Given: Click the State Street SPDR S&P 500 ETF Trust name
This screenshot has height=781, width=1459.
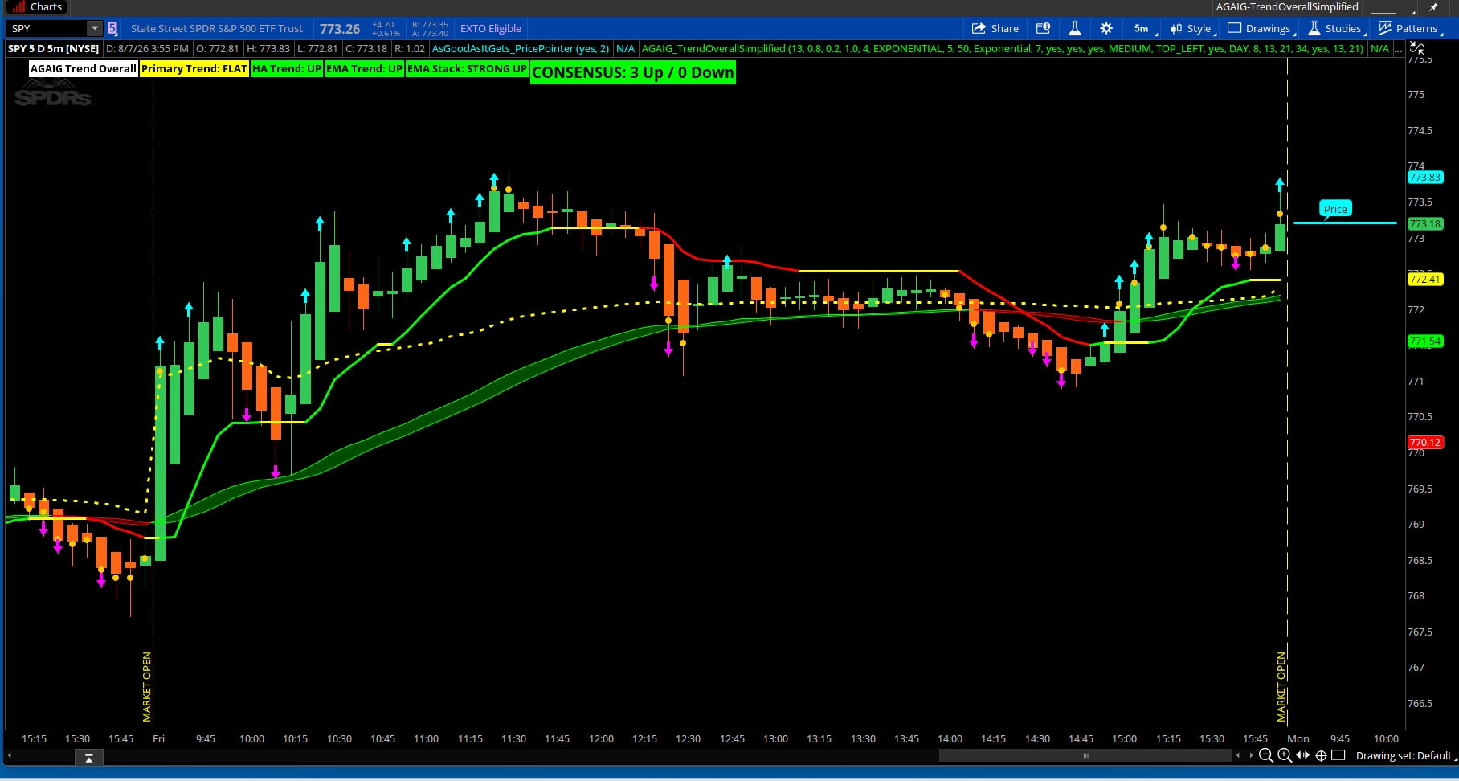Looking at the screenshot, I should (217, 28).
